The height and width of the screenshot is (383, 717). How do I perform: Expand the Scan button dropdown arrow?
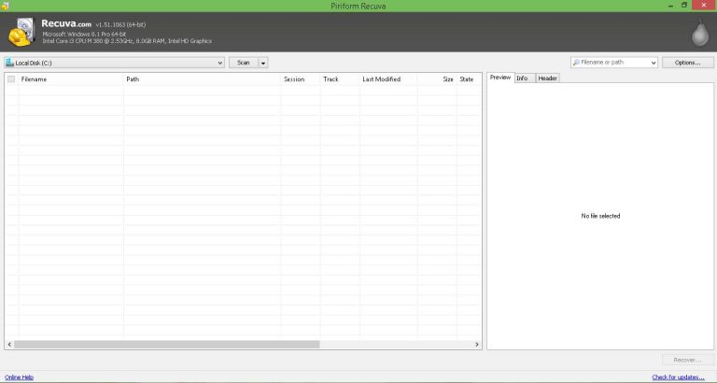pos(263,63)
